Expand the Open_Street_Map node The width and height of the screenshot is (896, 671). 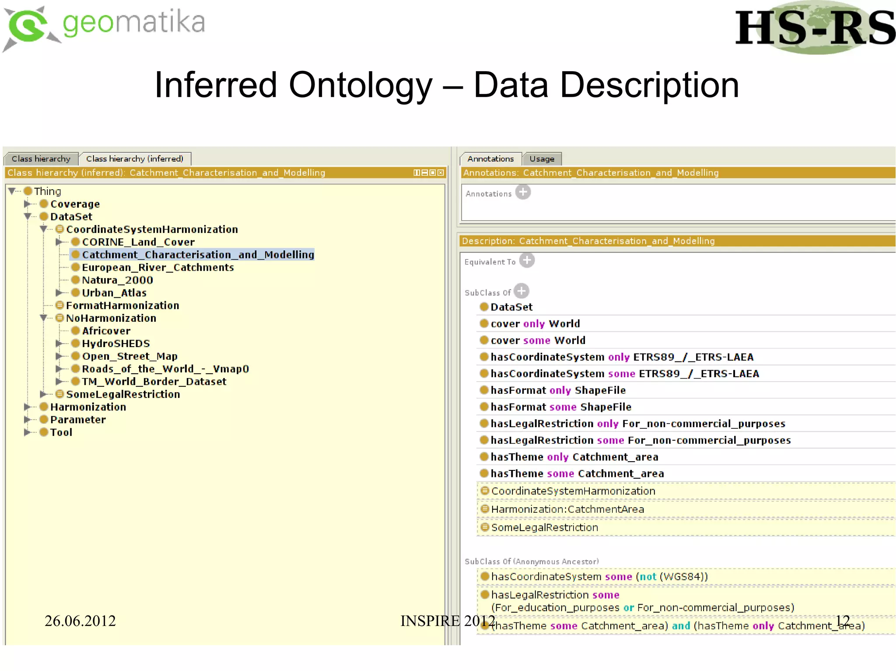59,356
